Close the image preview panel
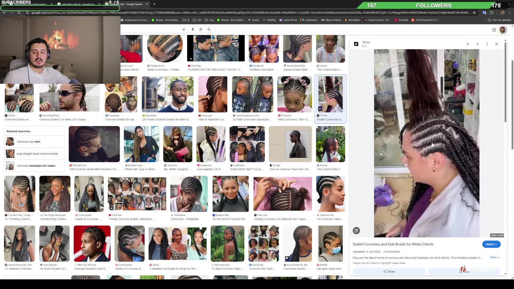Image resolution: width=514 pixels, height=289 pixels. click(x=497, y=44)
